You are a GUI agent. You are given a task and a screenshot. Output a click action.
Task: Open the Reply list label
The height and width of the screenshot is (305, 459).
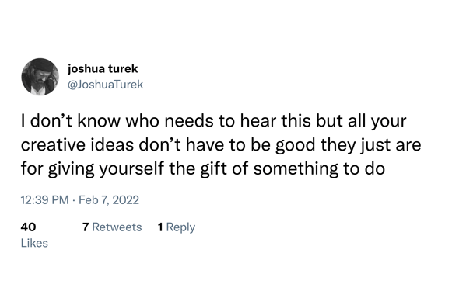tap(180, 227)
